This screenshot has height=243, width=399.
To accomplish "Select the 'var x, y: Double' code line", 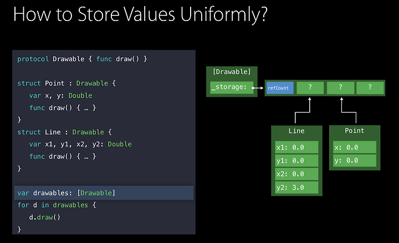I will (x=60, y=96).
